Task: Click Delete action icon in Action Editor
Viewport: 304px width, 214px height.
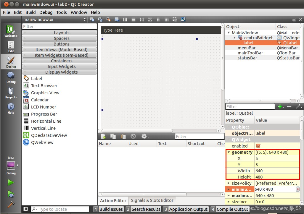Action: (x=133, y=136)
